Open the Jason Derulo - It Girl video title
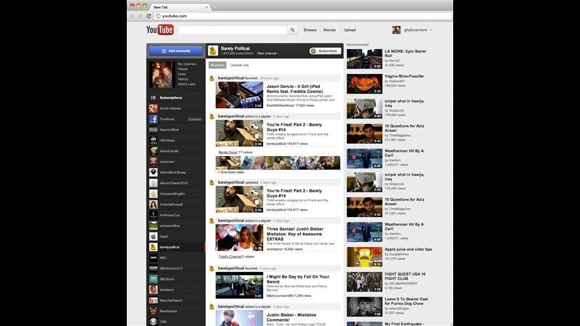Image resolution: width=580 pixels, height=326 pixels. coord(294,89)
